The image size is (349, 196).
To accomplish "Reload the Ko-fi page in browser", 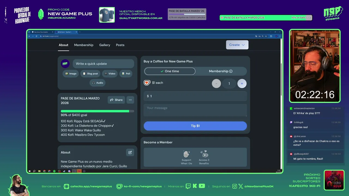I will (x=36, y=36).
